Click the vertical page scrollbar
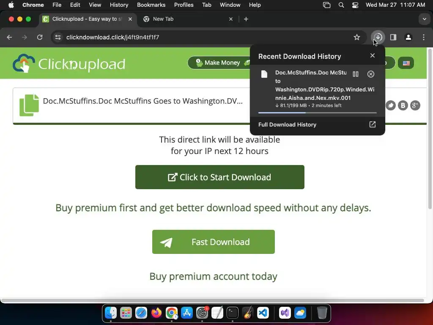 coord(430,129)
